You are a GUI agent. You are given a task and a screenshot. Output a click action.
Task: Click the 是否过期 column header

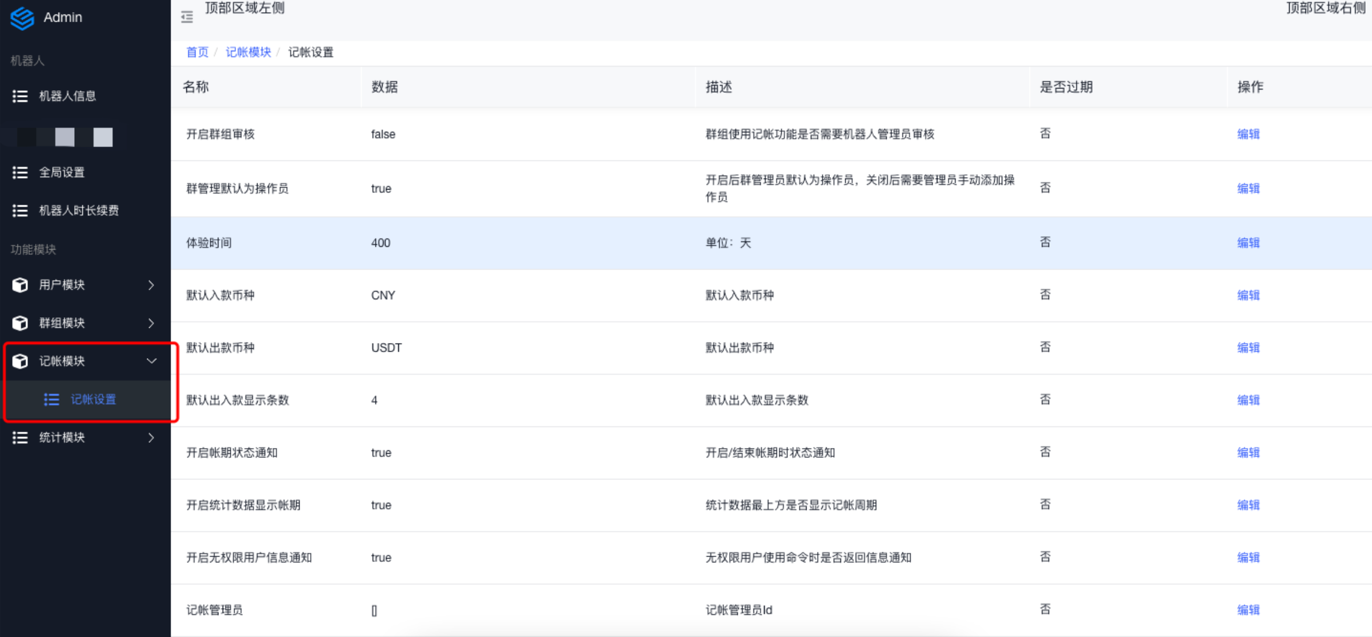(1066, 87)
